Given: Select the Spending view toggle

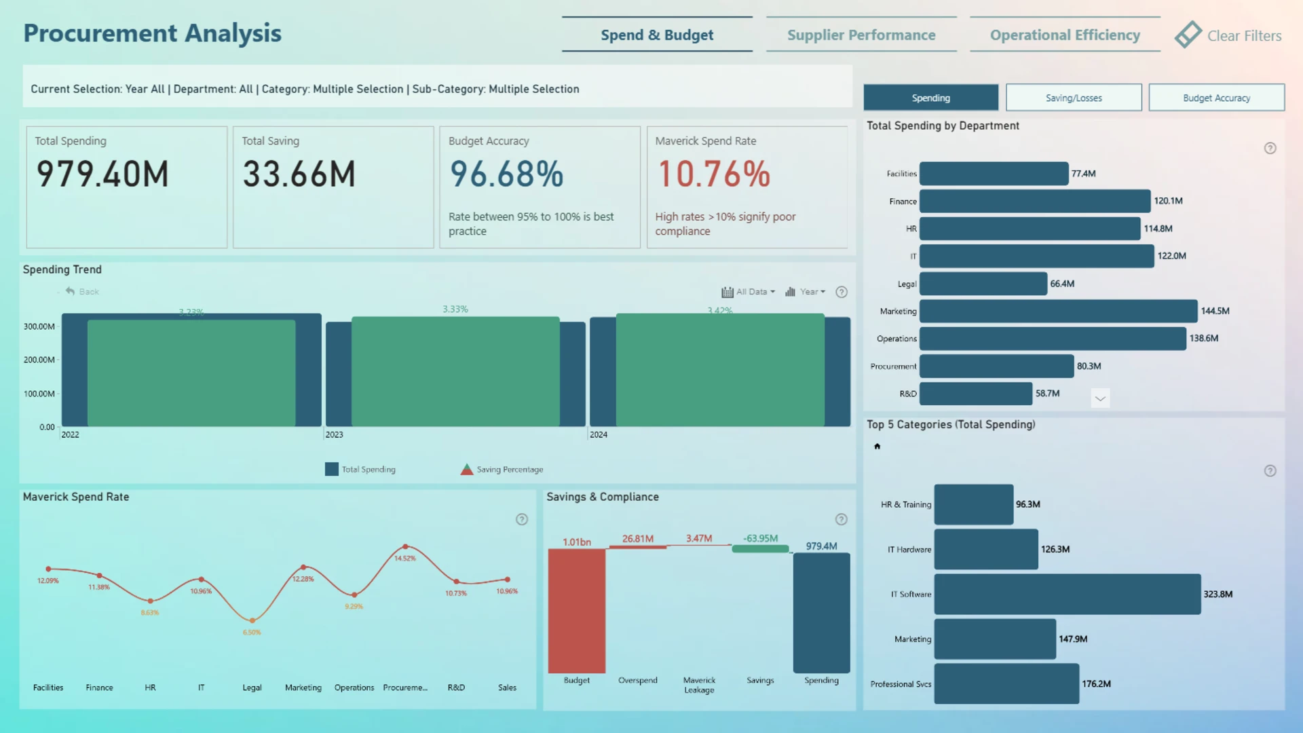Looking at the screenshot, I should pyautogui.click(x=930, y=98).
